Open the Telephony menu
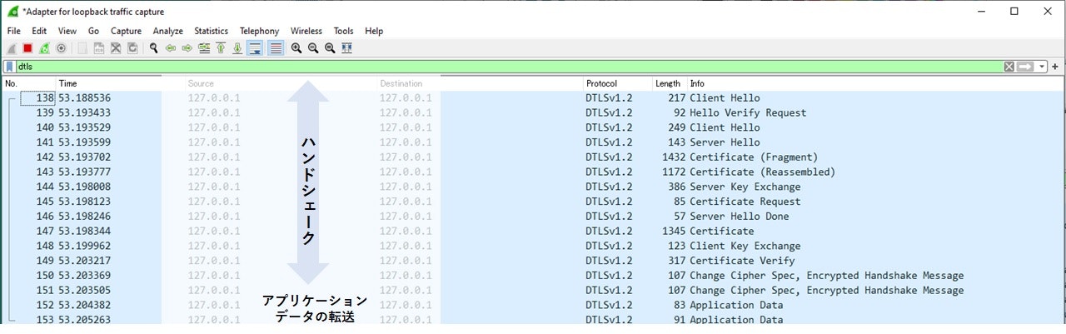This screenshot has height=334, width=1066. click(x=259, y=31)
